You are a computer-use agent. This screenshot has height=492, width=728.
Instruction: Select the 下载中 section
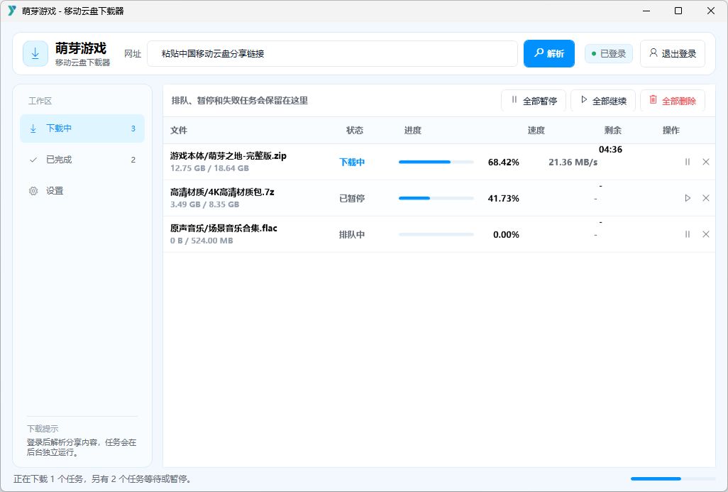pos(82,129)
